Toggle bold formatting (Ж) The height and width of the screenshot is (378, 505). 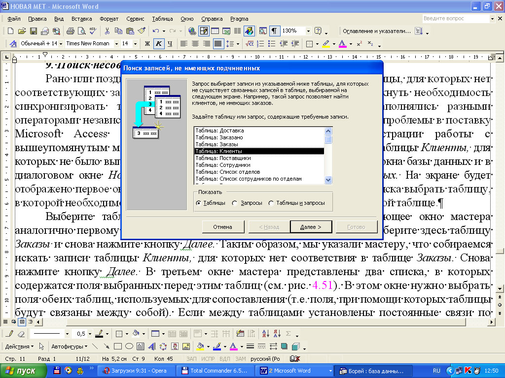point(147,43)
